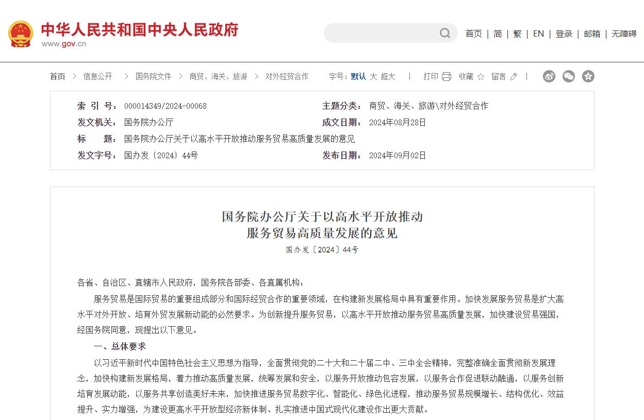Screen dimensions: 644x420
Task: Enable 无障碍 accessibility mode
Action: (624, 33)
